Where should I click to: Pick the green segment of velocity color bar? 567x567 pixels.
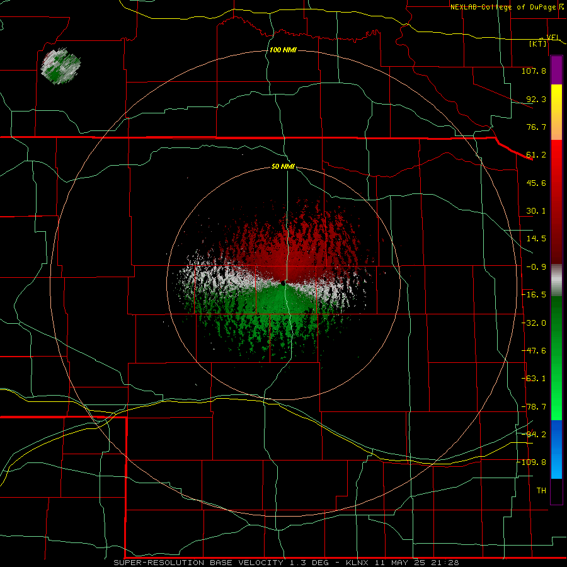pos(556,358)
